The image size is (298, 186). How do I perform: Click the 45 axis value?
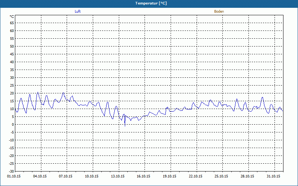tap(12, 54)
